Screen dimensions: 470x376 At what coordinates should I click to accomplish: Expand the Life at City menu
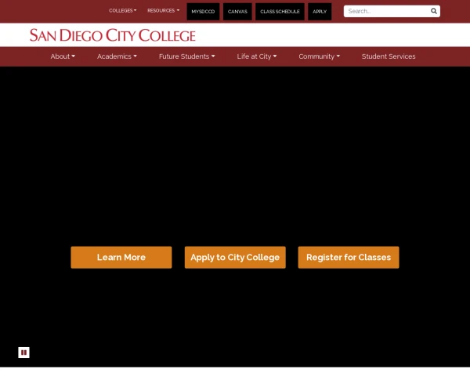257,56
